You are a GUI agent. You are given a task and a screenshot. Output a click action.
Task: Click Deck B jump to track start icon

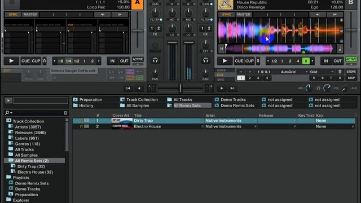222,49
